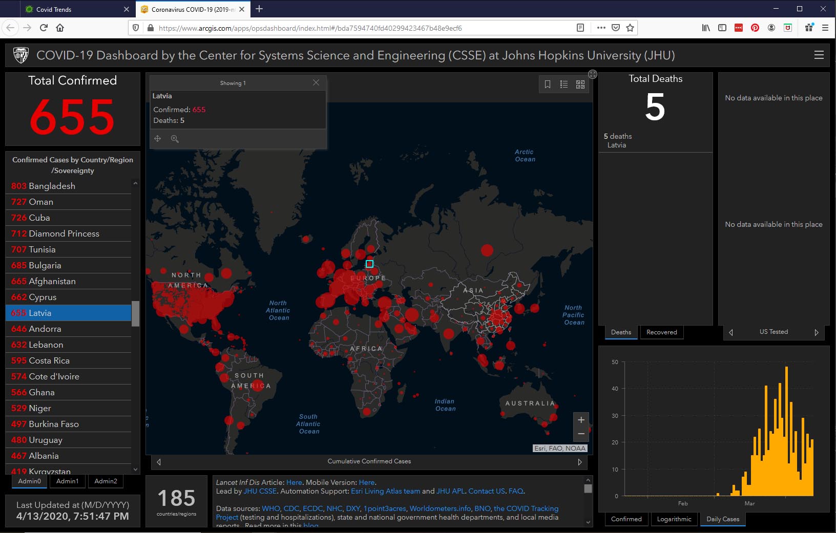Image resolution: width=836 pixels, height=533 pixels.
Task: Open Firefox library icon
Action: (x=706, y=28)
